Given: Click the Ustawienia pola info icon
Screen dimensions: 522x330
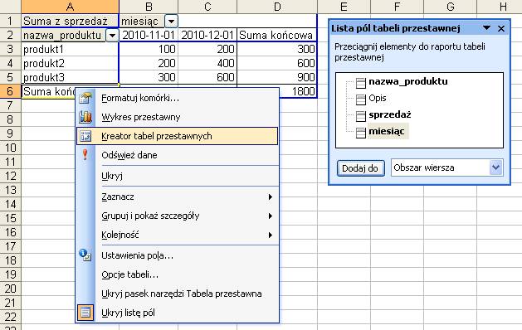Looking at the screenshot, I should [x=85, y=255].
